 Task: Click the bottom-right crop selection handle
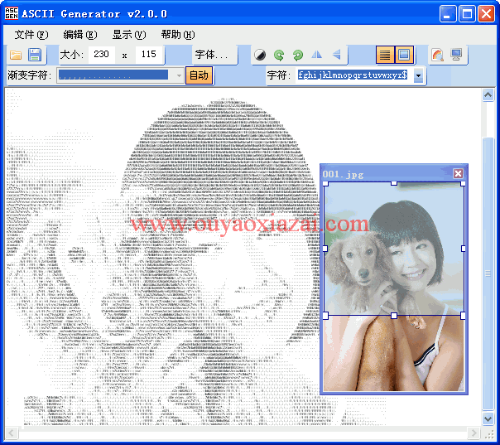[x=463, y=316]
